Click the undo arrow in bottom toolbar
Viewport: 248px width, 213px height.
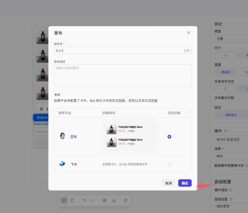84,200
